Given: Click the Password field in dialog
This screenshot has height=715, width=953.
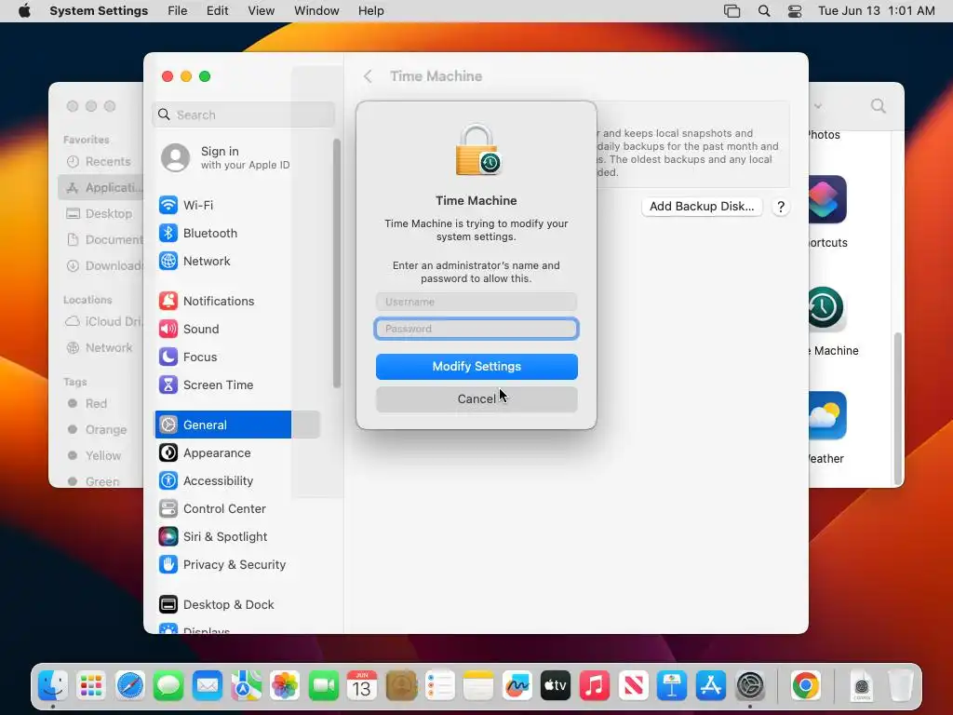Looking at the screenshot, I should click(x=476, y=329).
